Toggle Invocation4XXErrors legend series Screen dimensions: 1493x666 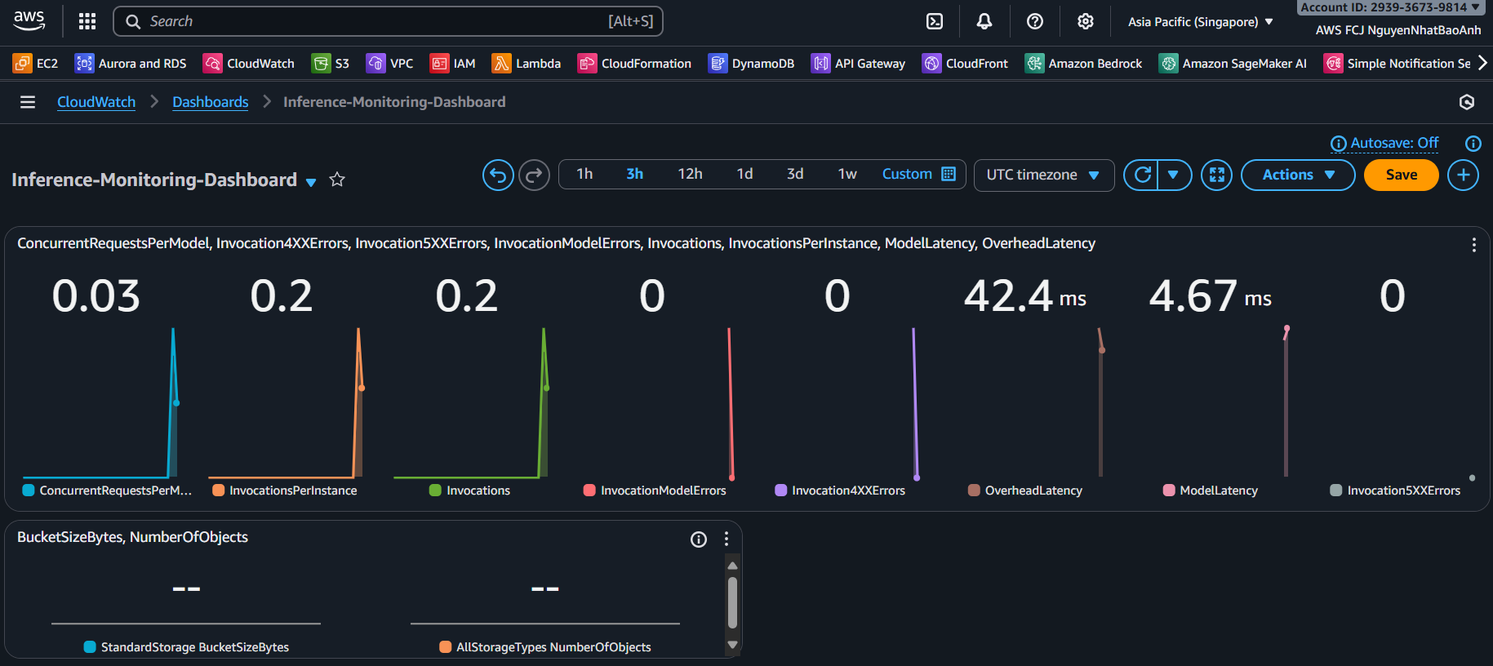840,491
